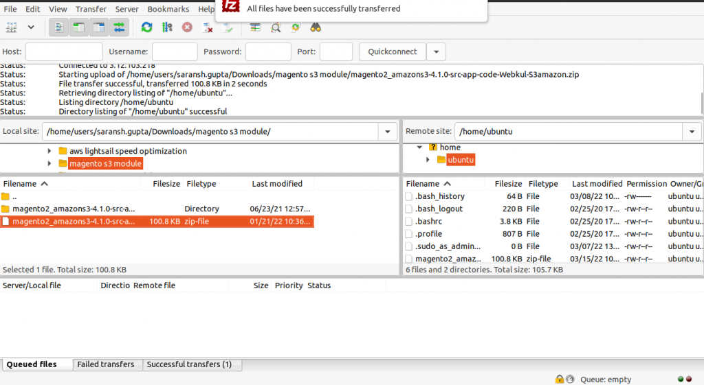Select local magento2_amazons3 Directory row
The width and height of the screenshot is (704, 385).
click(x=157, y=209)
